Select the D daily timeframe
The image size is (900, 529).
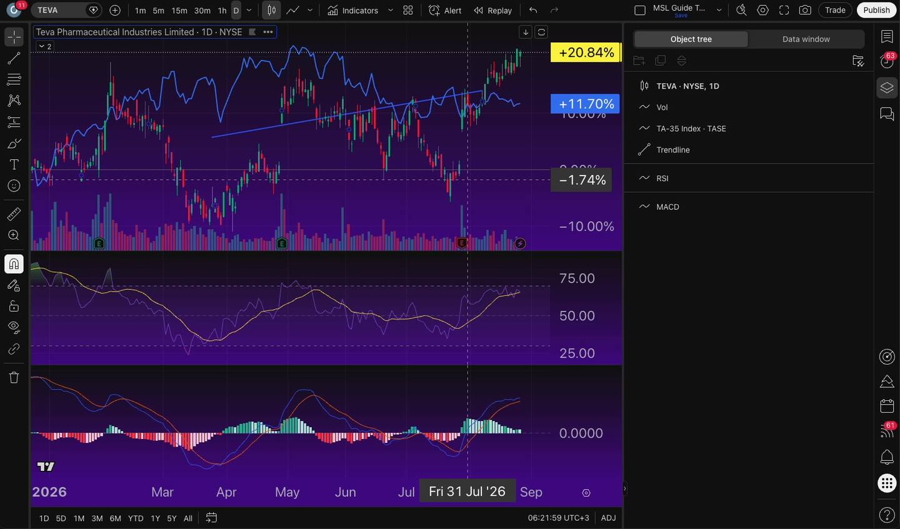pos(236,10)
